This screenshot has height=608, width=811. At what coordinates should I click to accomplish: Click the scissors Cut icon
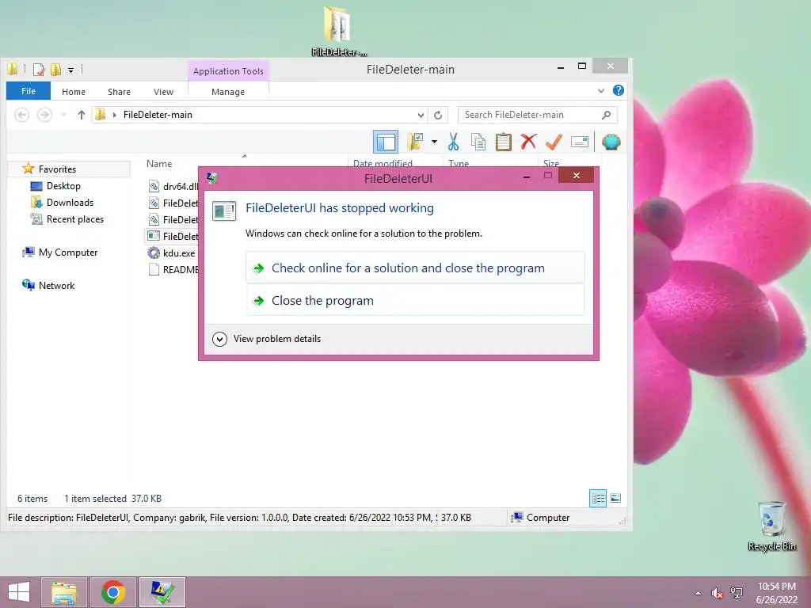click(453, 142)
